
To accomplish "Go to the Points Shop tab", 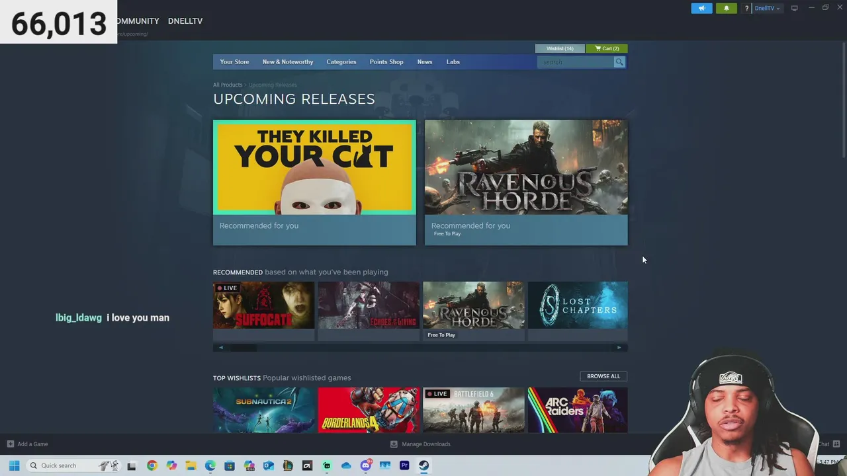I will point(386,61).
